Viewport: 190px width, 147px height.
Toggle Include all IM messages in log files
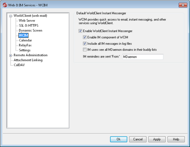[85, 44]
